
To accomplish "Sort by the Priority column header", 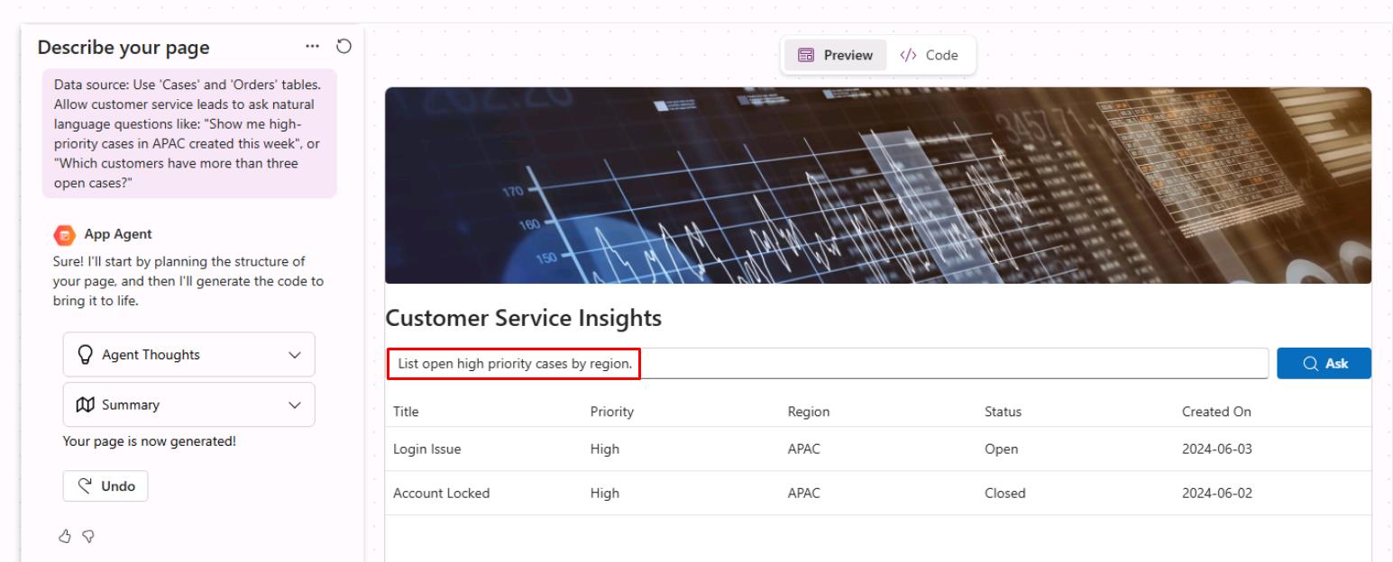I will (x=611, y=412).
